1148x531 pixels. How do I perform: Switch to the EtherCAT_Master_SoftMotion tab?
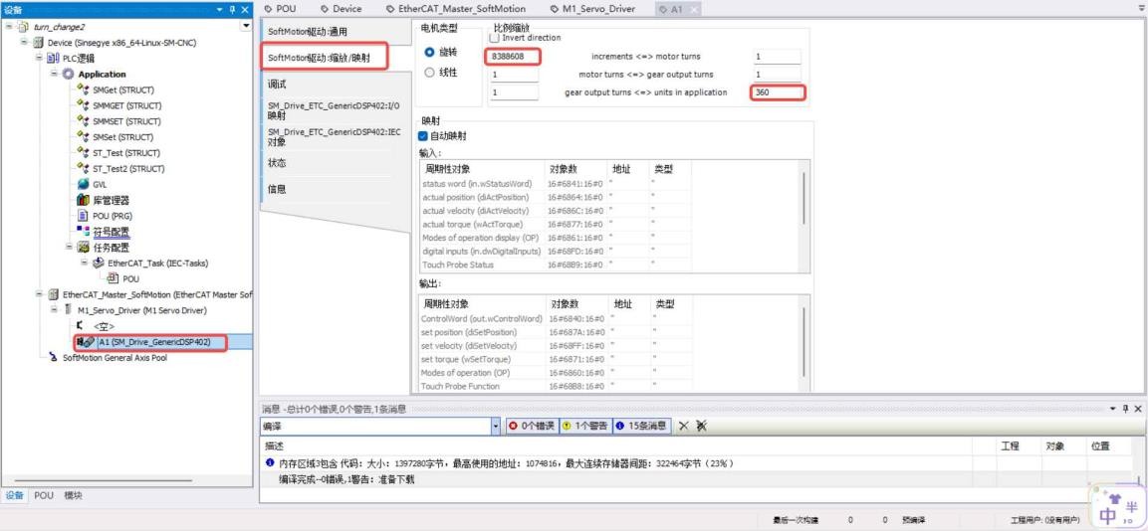[455, 9]
